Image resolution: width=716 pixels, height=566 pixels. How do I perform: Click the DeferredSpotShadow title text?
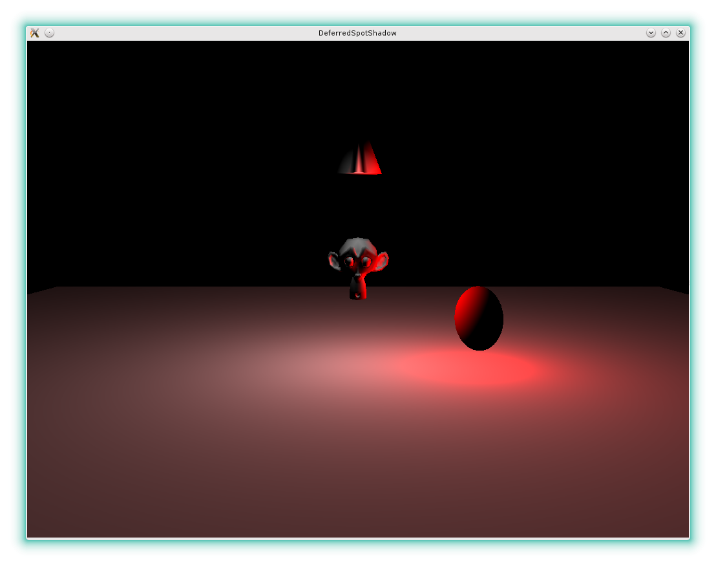357,33
